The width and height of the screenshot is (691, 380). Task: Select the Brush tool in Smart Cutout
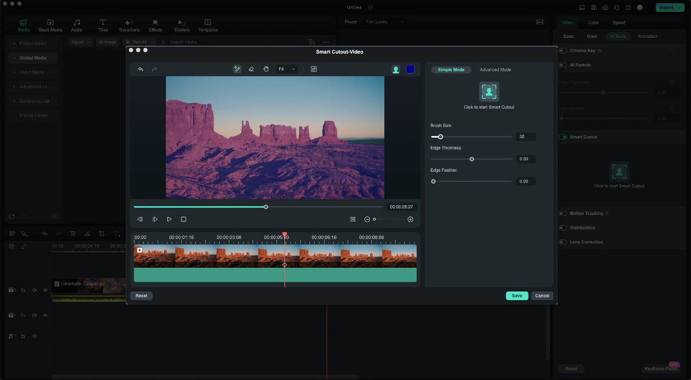click(x=237, y=69)
